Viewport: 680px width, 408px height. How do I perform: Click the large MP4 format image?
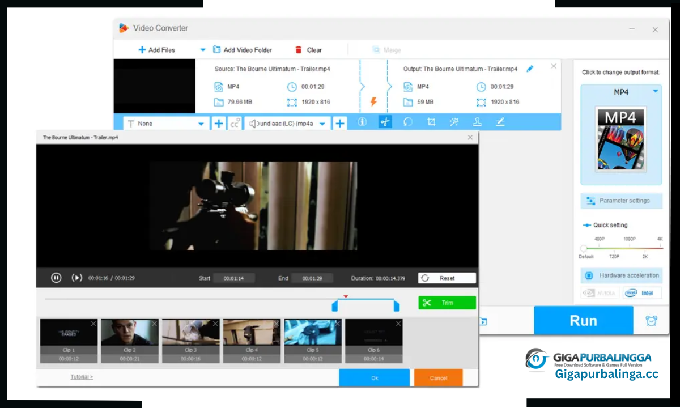[x=621, y=139]
